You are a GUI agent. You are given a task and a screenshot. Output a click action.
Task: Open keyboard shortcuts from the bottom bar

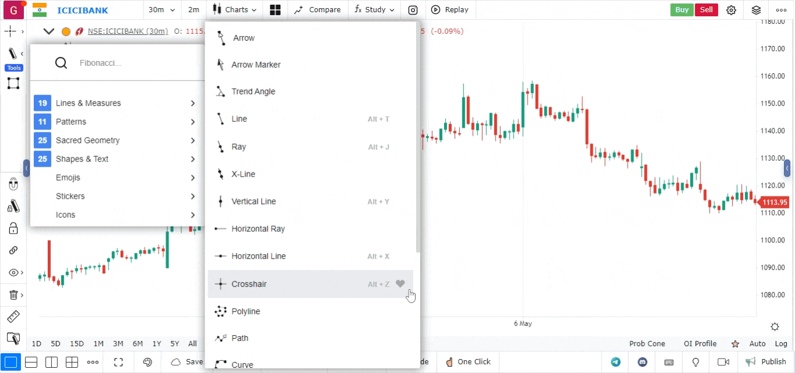(669, 362)
